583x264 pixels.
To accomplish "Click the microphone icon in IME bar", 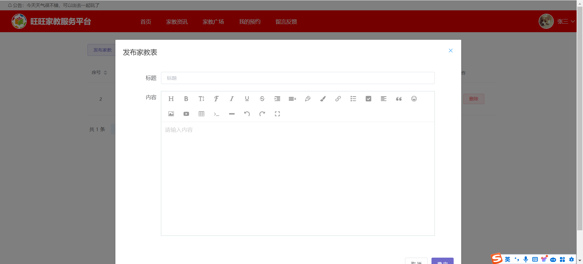I will pos(526,259).
